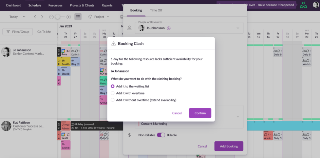Toggle the Non-billable / Billable switch
Viewport: 320px width, 158px height.
(x=161, y=135)
